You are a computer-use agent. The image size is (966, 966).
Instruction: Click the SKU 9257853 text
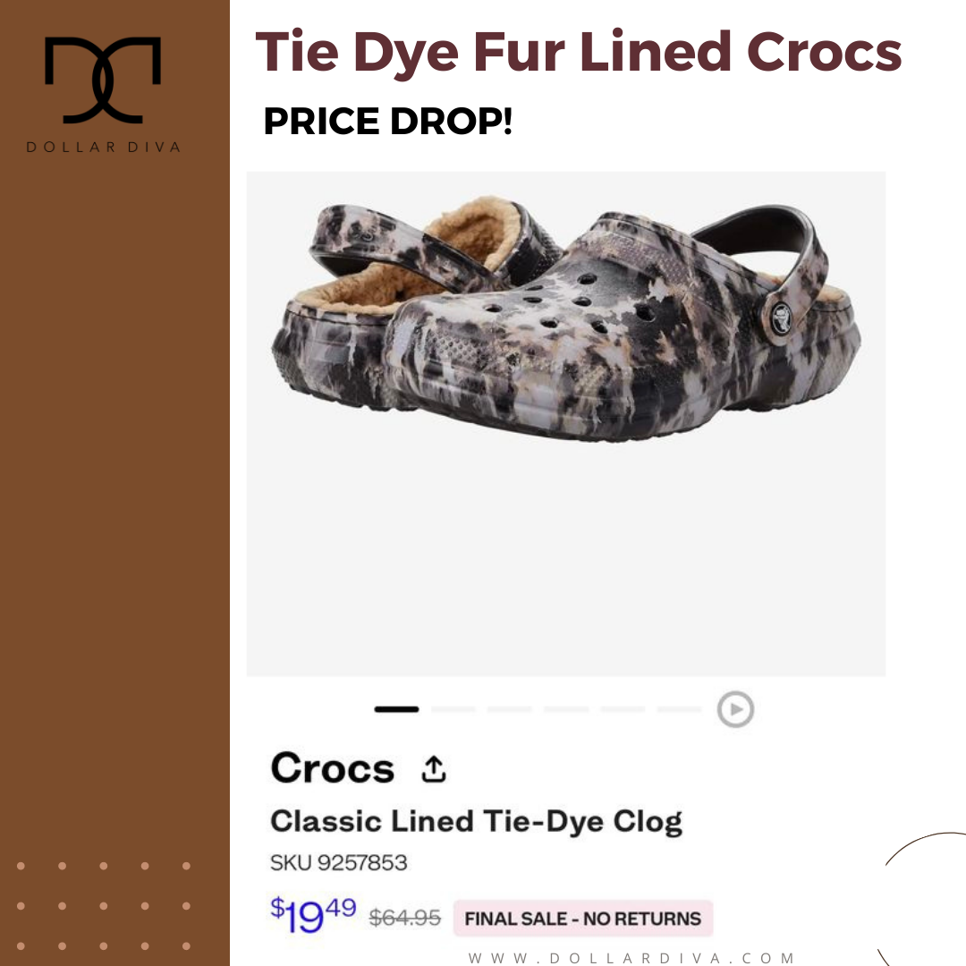[339, 862]
